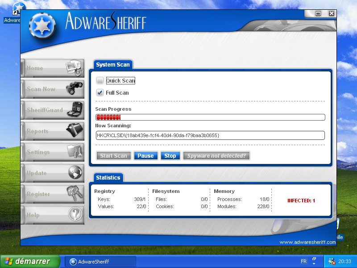Click the 'INFECTED: 1' status text

tap(301, 201)
